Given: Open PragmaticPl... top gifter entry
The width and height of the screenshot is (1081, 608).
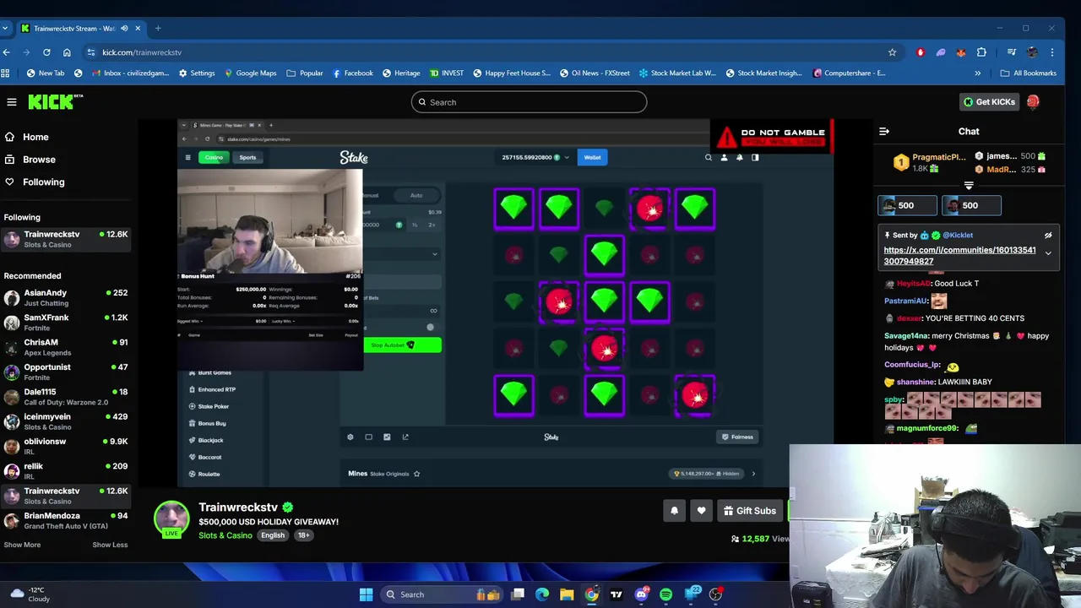Looking at the screenshot, I should pyautogui.click(x=929, y=162).
